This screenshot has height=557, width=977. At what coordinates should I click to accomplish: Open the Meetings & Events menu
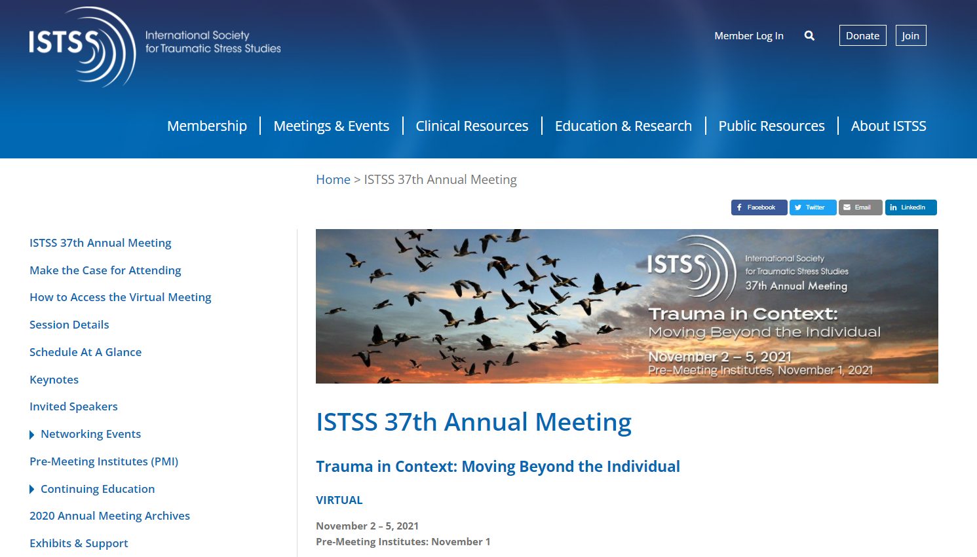pos(332,126)
